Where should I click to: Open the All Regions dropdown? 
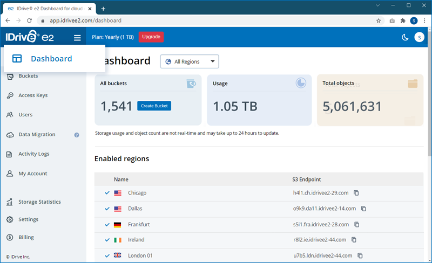190,61
